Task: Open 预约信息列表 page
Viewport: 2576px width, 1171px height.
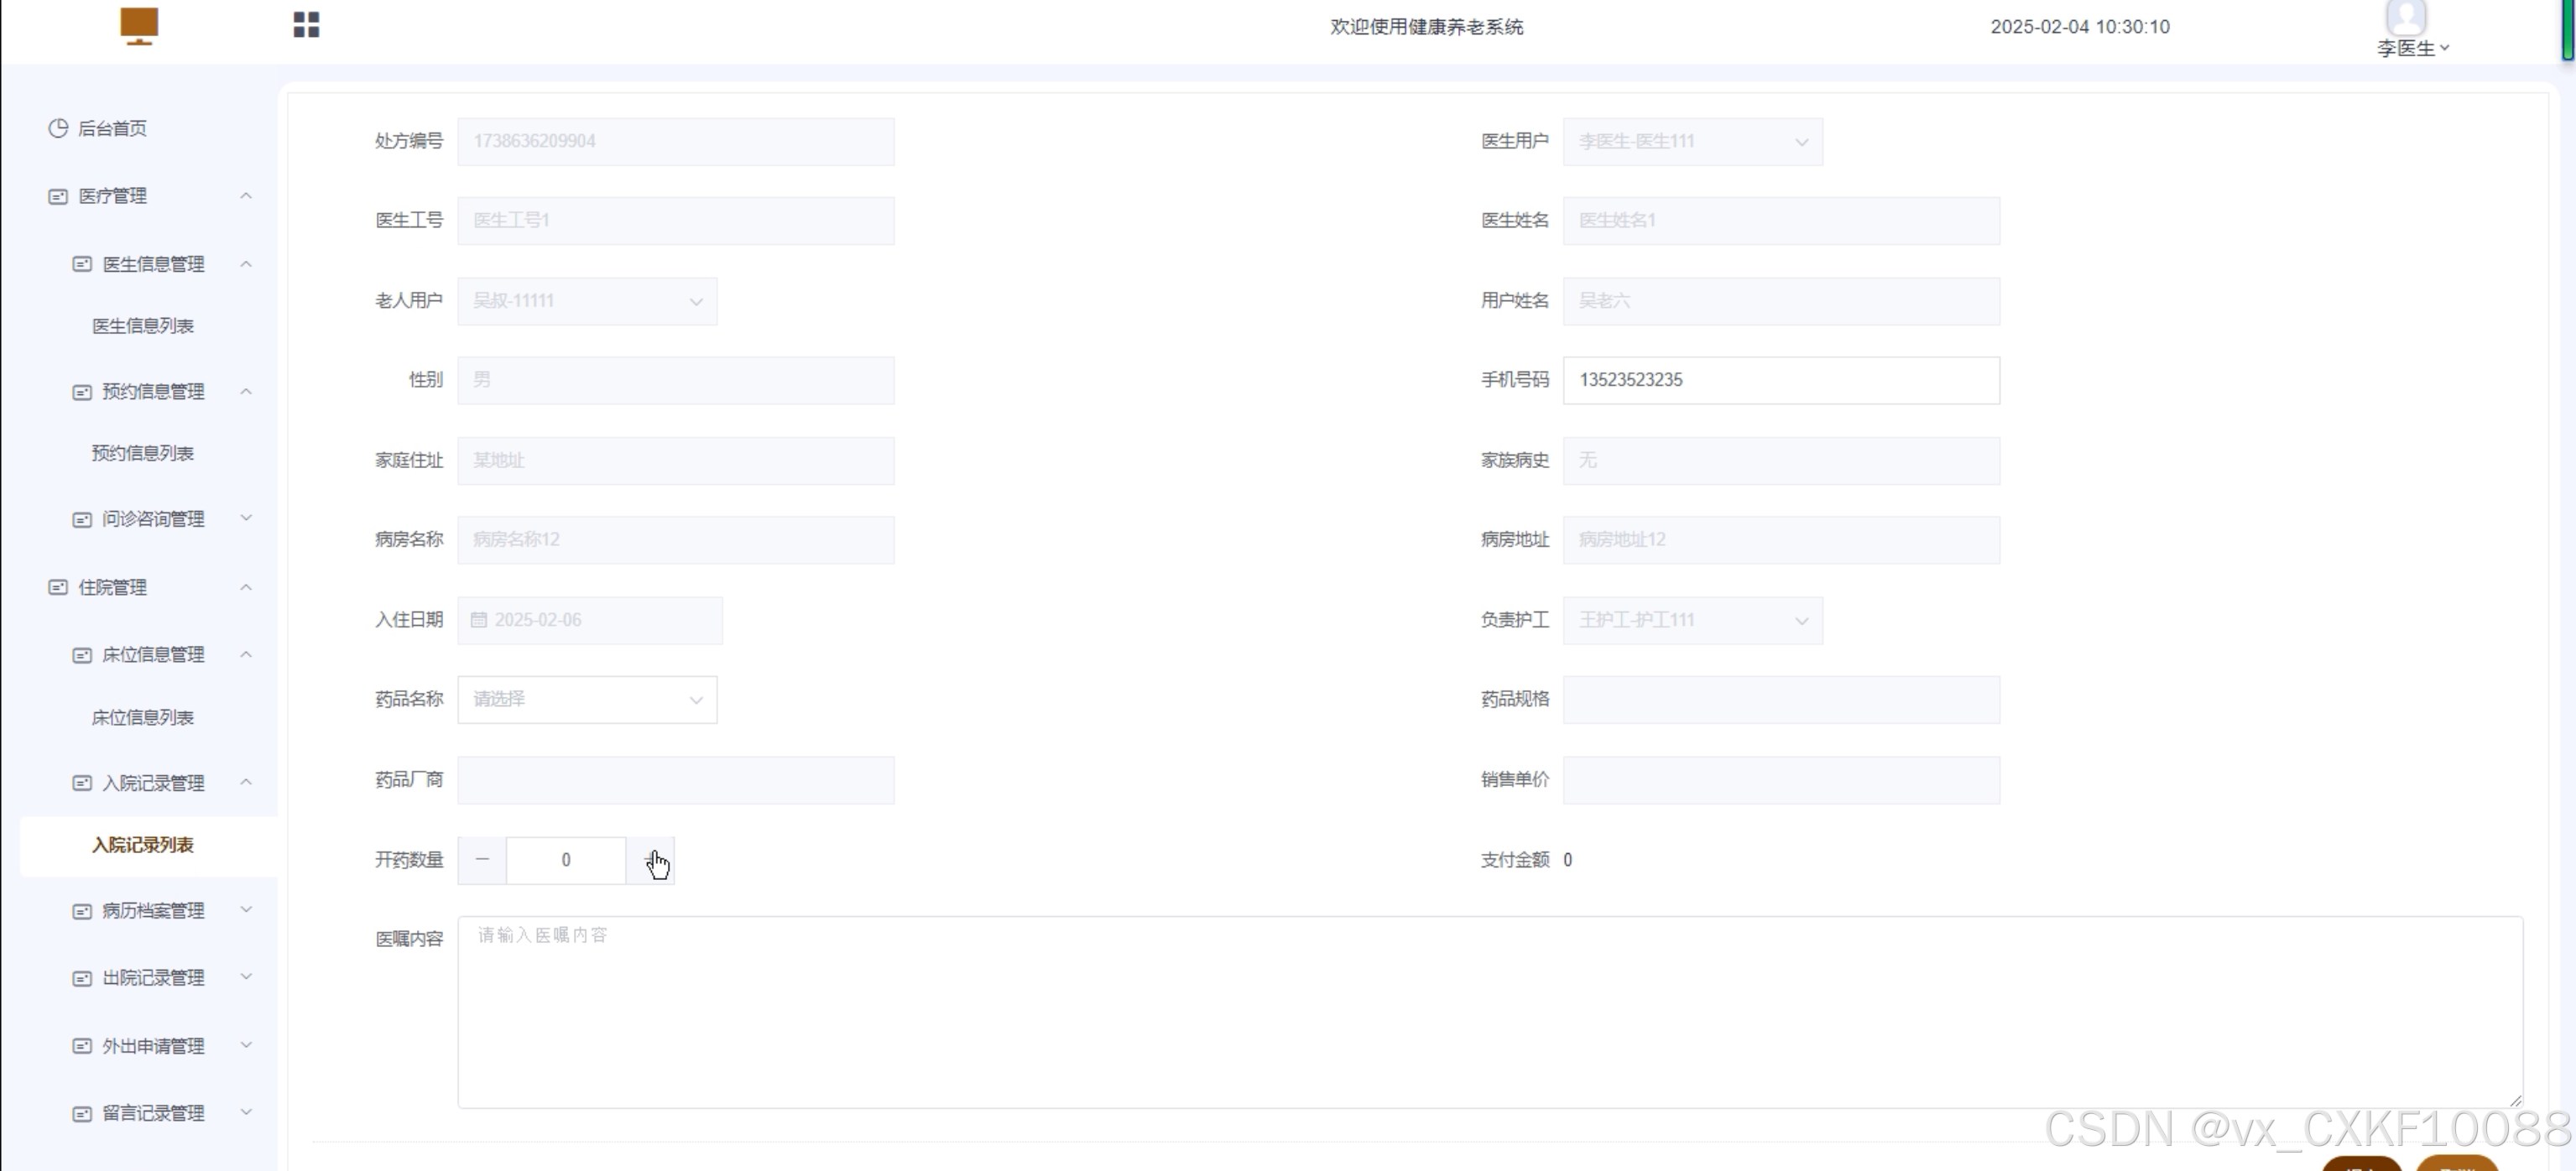Action: 143,453
